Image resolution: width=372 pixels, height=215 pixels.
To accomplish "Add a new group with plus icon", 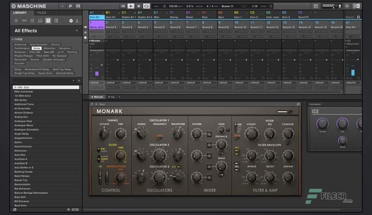I will pos(315,12).
